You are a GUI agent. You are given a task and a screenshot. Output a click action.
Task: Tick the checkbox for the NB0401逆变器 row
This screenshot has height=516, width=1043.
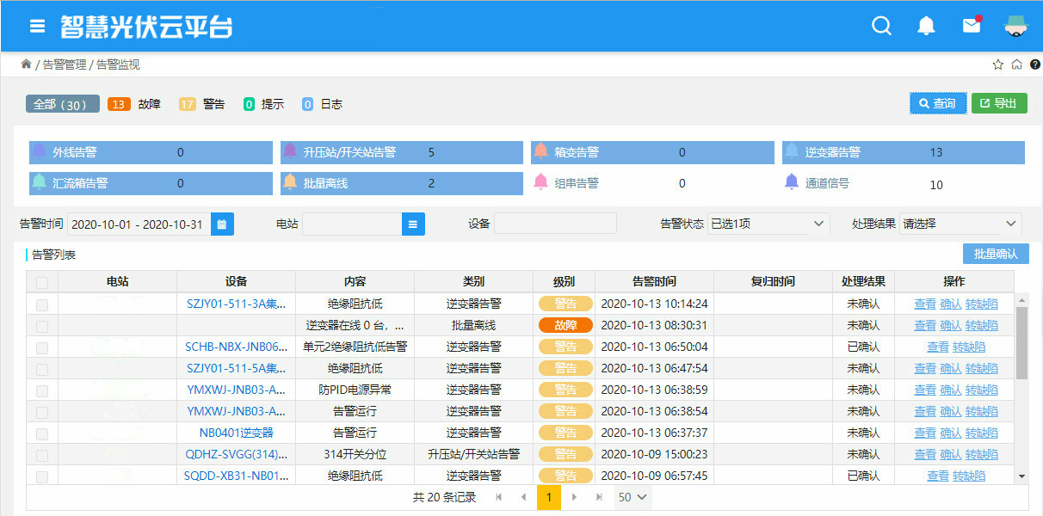click(x=41, y=432)
